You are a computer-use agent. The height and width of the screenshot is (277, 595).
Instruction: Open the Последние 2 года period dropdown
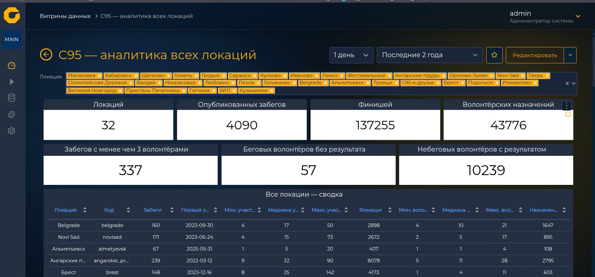pyautogui.click(x=430, y=55)
